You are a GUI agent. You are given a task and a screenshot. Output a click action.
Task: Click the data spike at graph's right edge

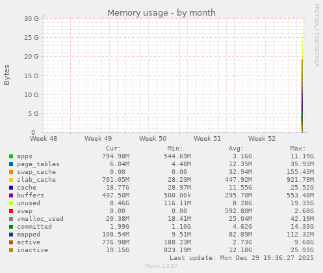[302, 96]
